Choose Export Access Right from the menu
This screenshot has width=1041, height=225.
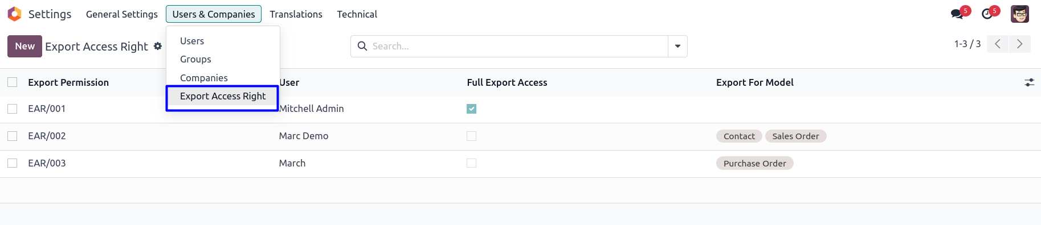[x=222, y=97]
